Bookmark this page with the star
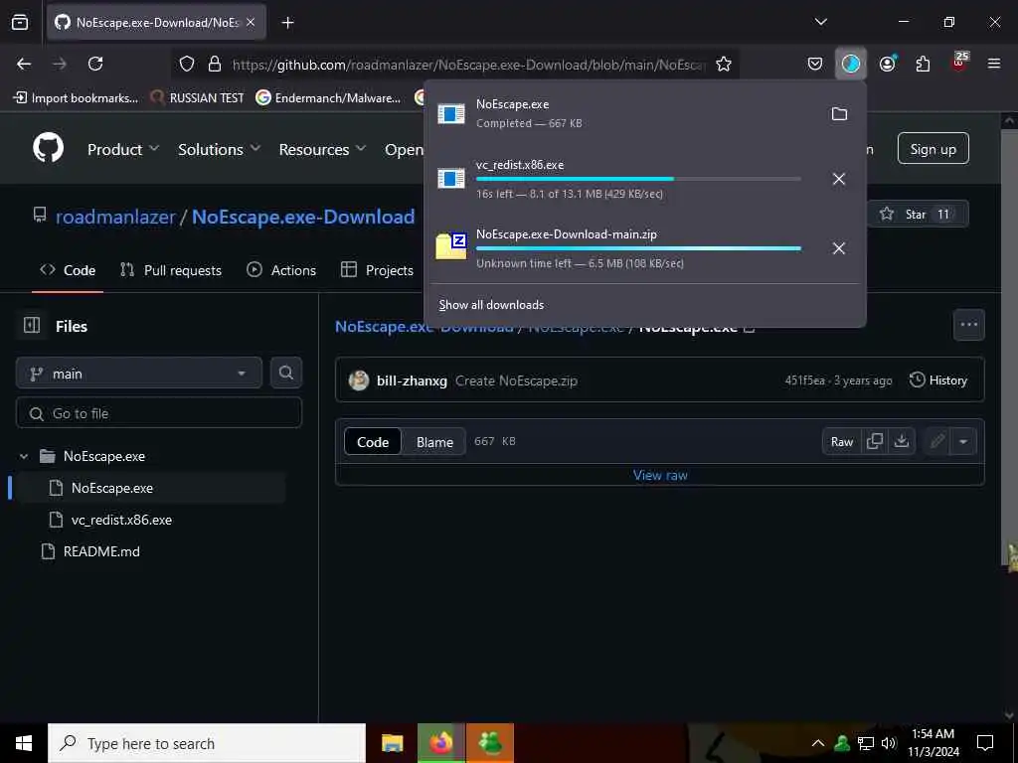This screenshot has width=1018, height=763. [x=724, y=64]
